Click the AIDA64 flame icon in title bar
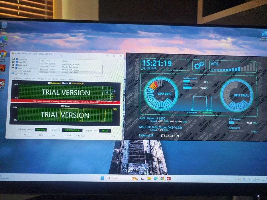 (12, 53)
